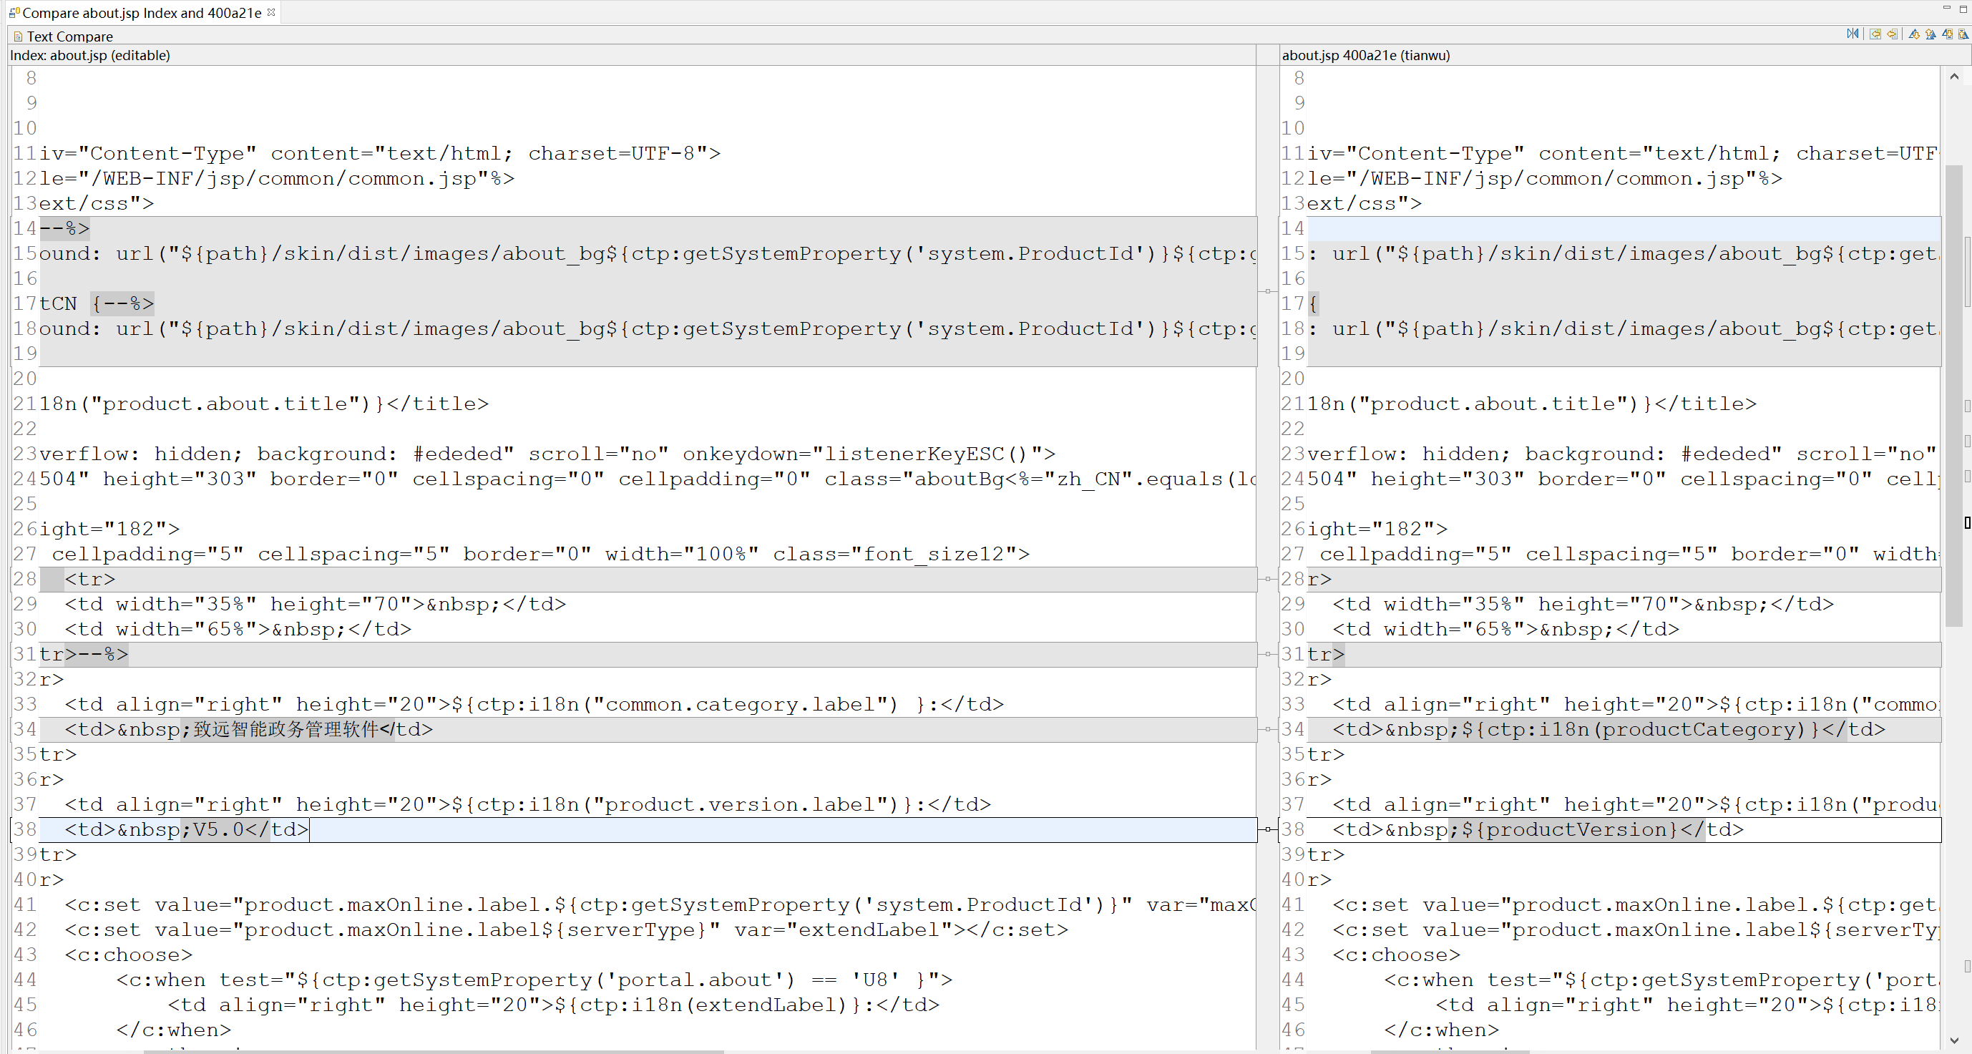The image size is (1972, 1054).
Task: Place cursor in left line 38 V5.0 text
Action: coord(218,830)
